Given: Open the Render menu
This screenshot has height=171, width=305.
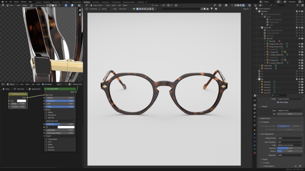Looking at the screenshot, I should tap(16, 2).
